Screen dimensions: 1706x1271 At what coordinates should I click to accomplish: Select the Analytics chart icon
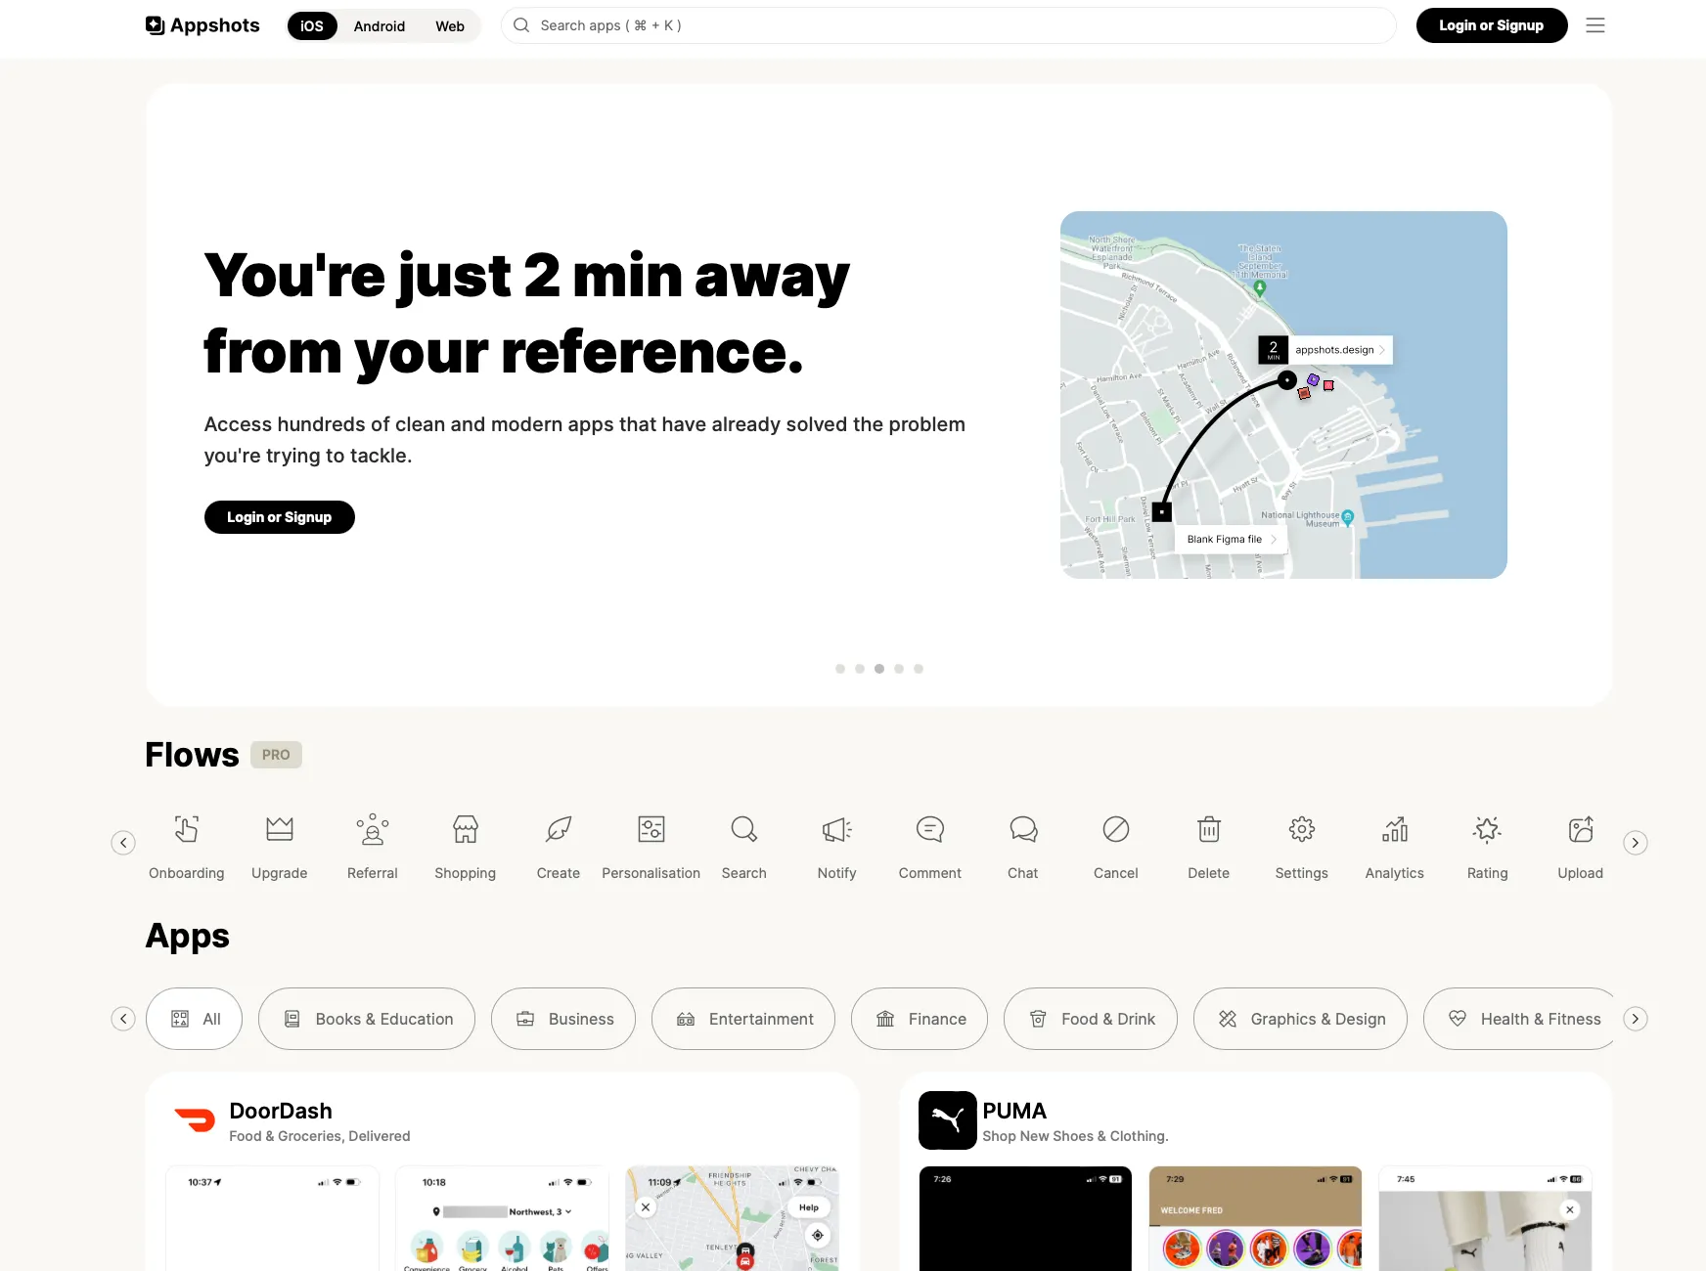(x=1395, y=829)
